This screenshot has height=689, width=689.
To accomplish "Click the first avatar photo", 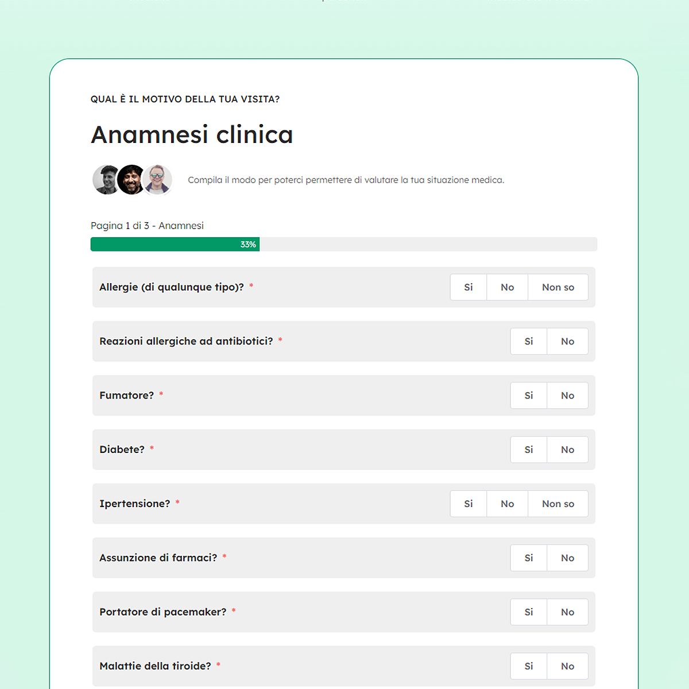I will (x=105, y=180).
